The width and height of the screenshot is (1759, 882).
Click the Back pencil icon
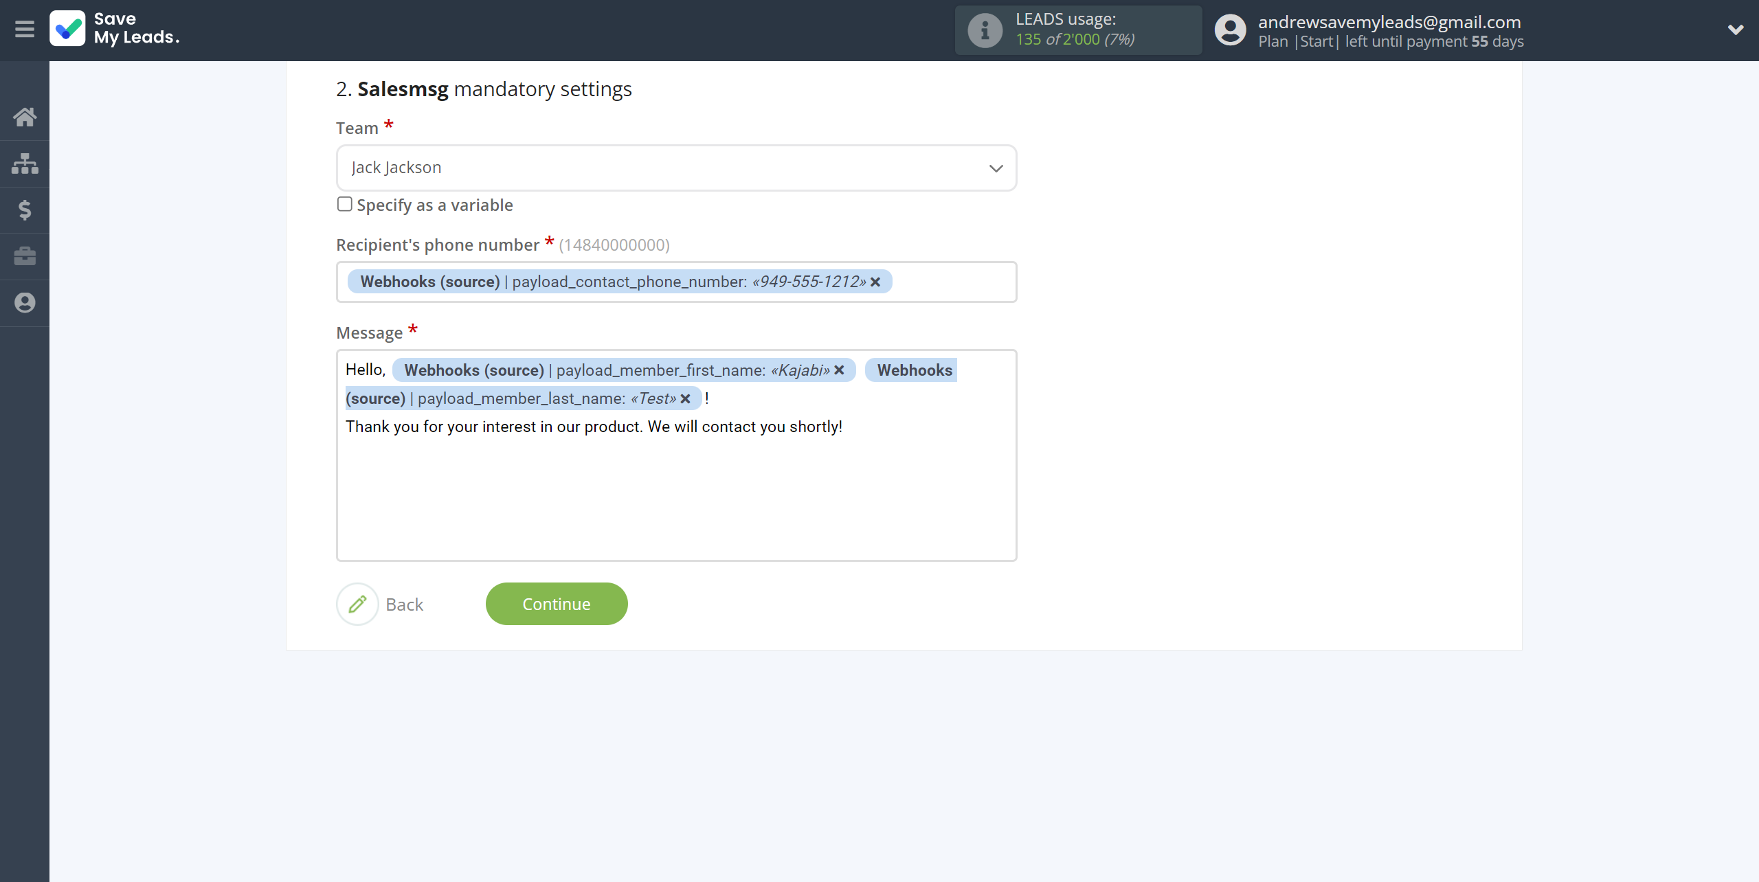[x=357, y=604]
